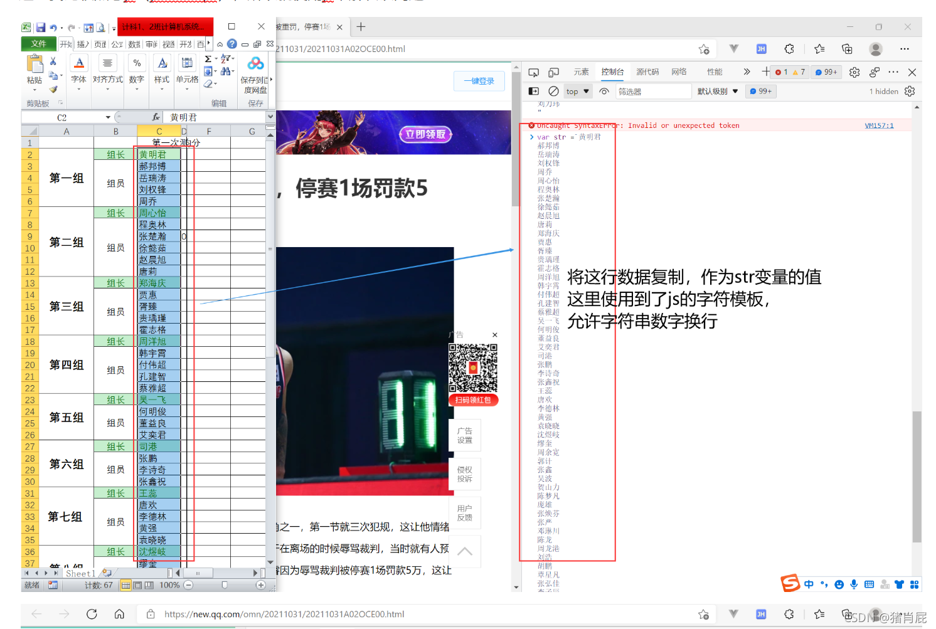Click the Excel Save icon in quick access

[x=40, y=28]
